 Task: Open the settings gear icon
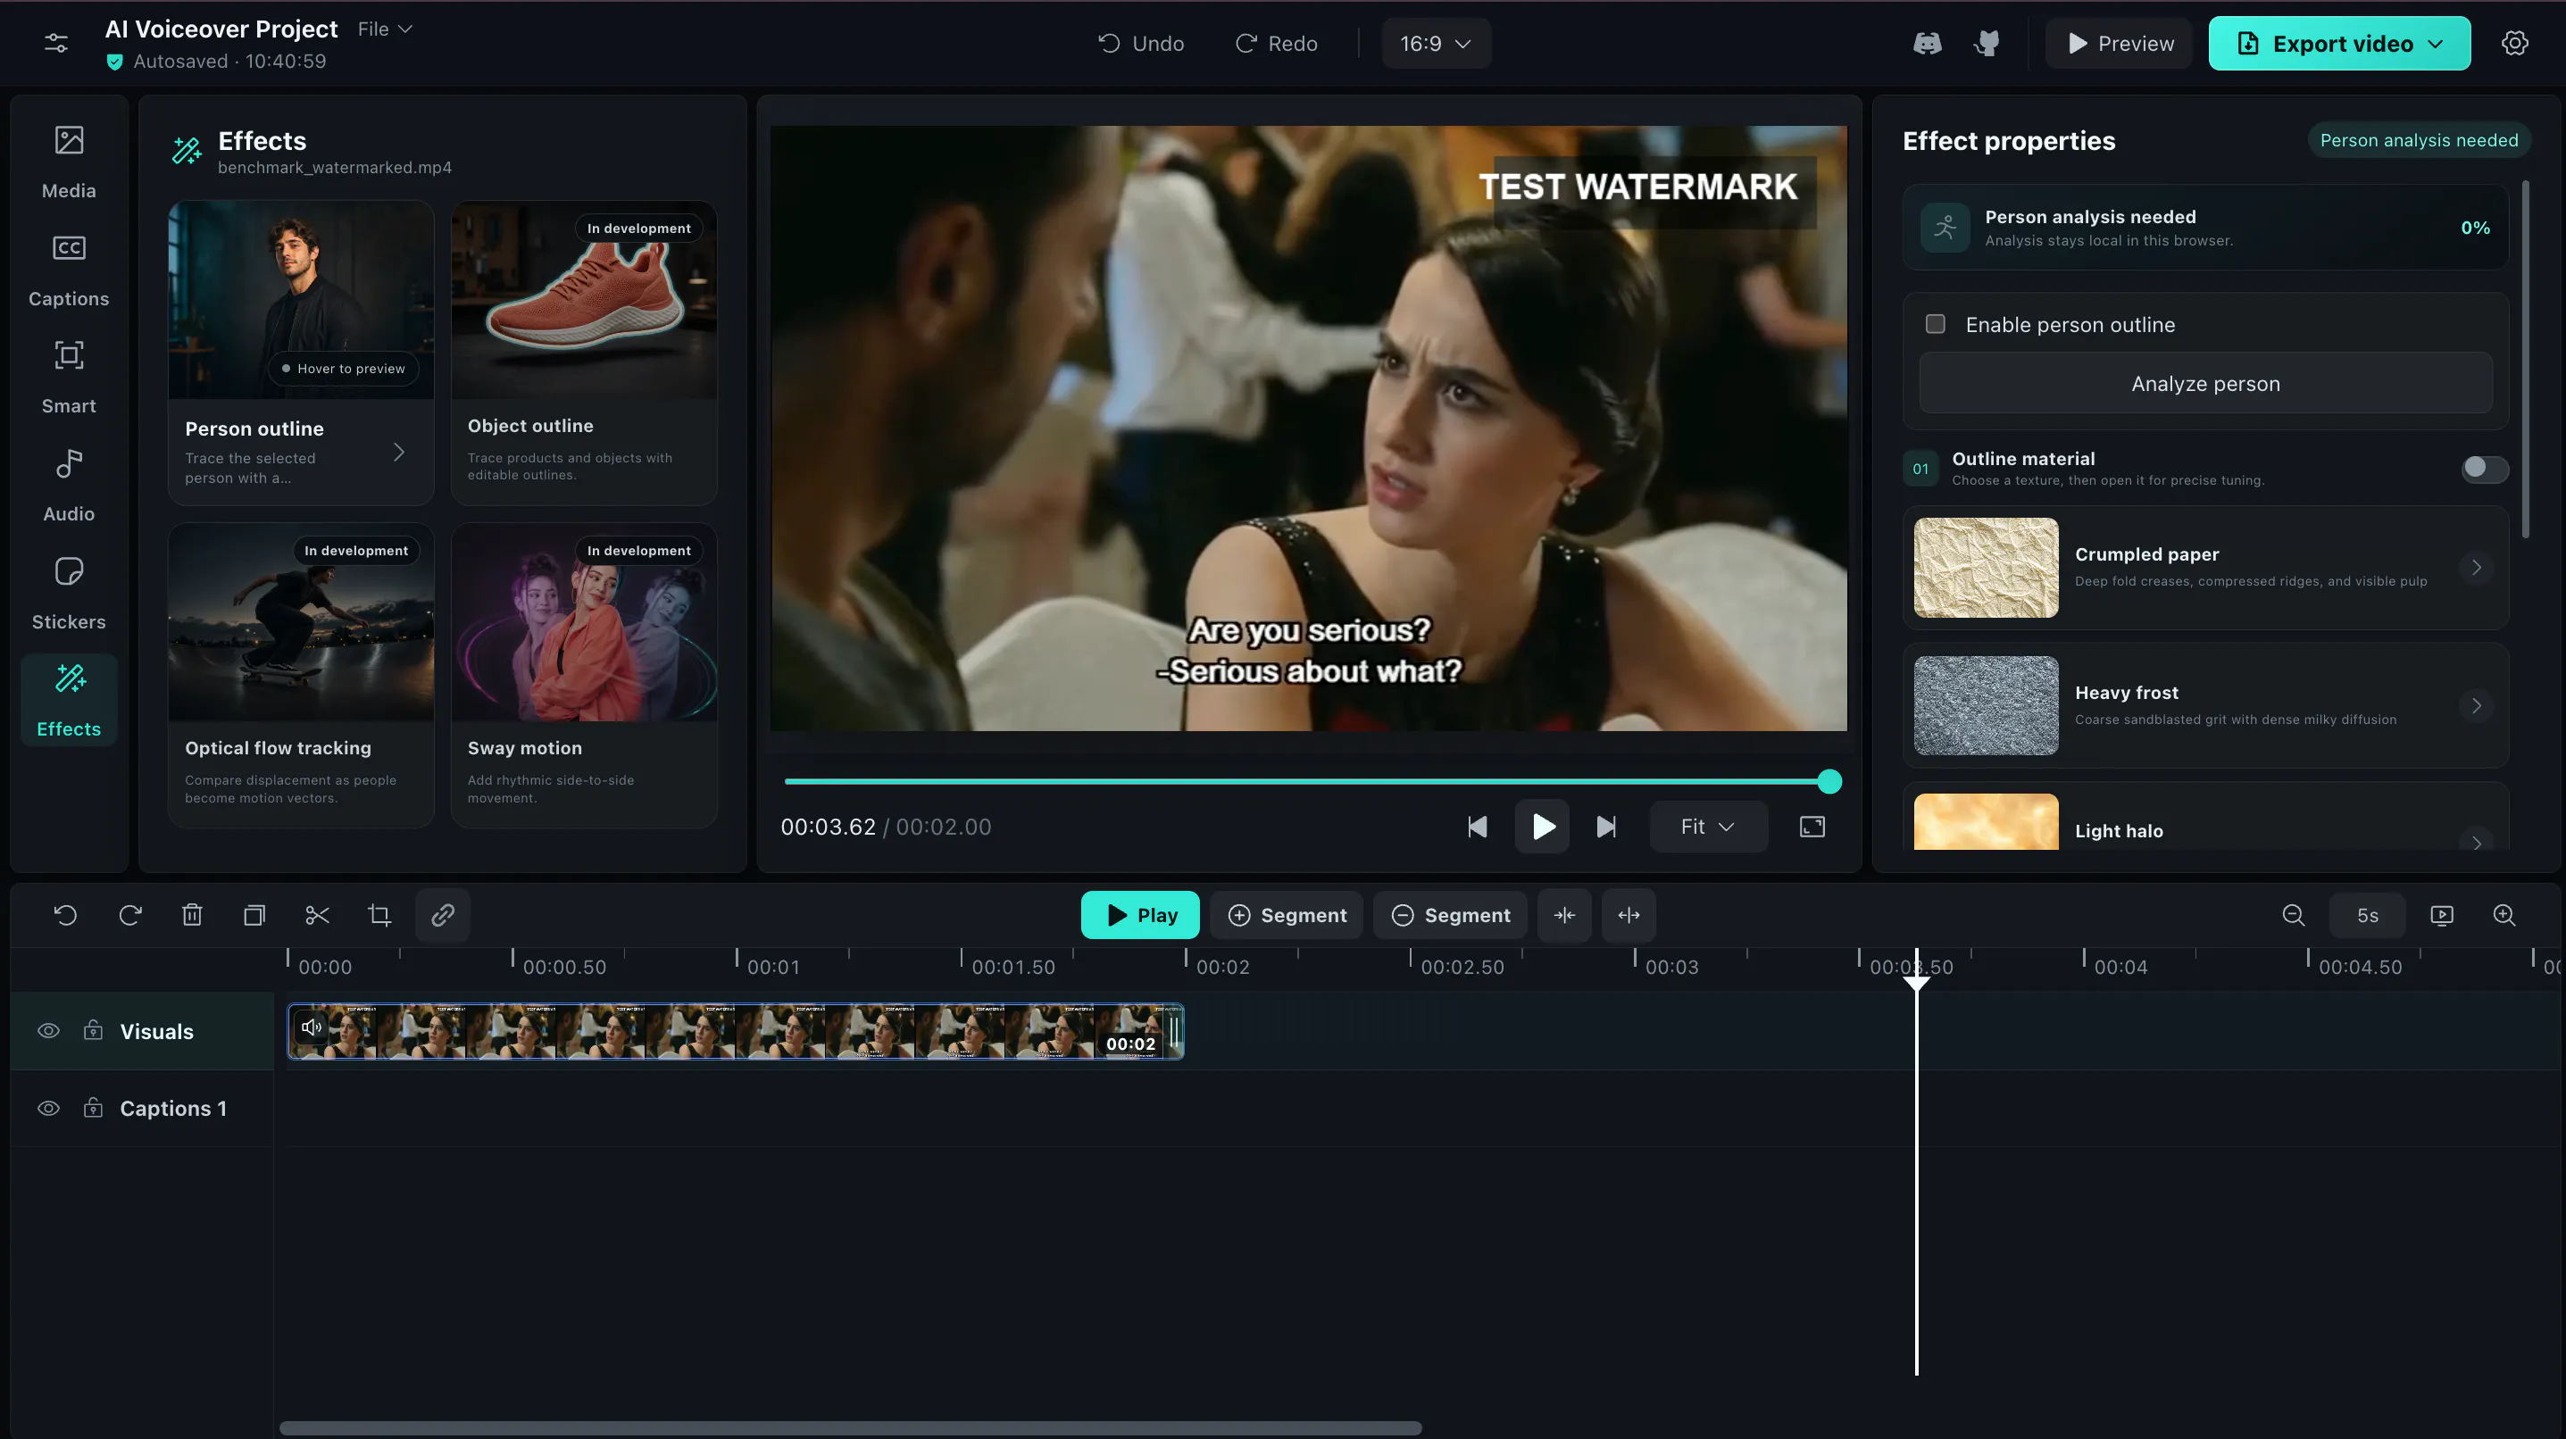pos(2514,43)
